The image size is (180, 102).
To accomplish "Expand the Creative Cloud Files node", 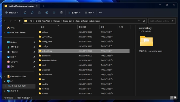I will click(x=4, y=76).
